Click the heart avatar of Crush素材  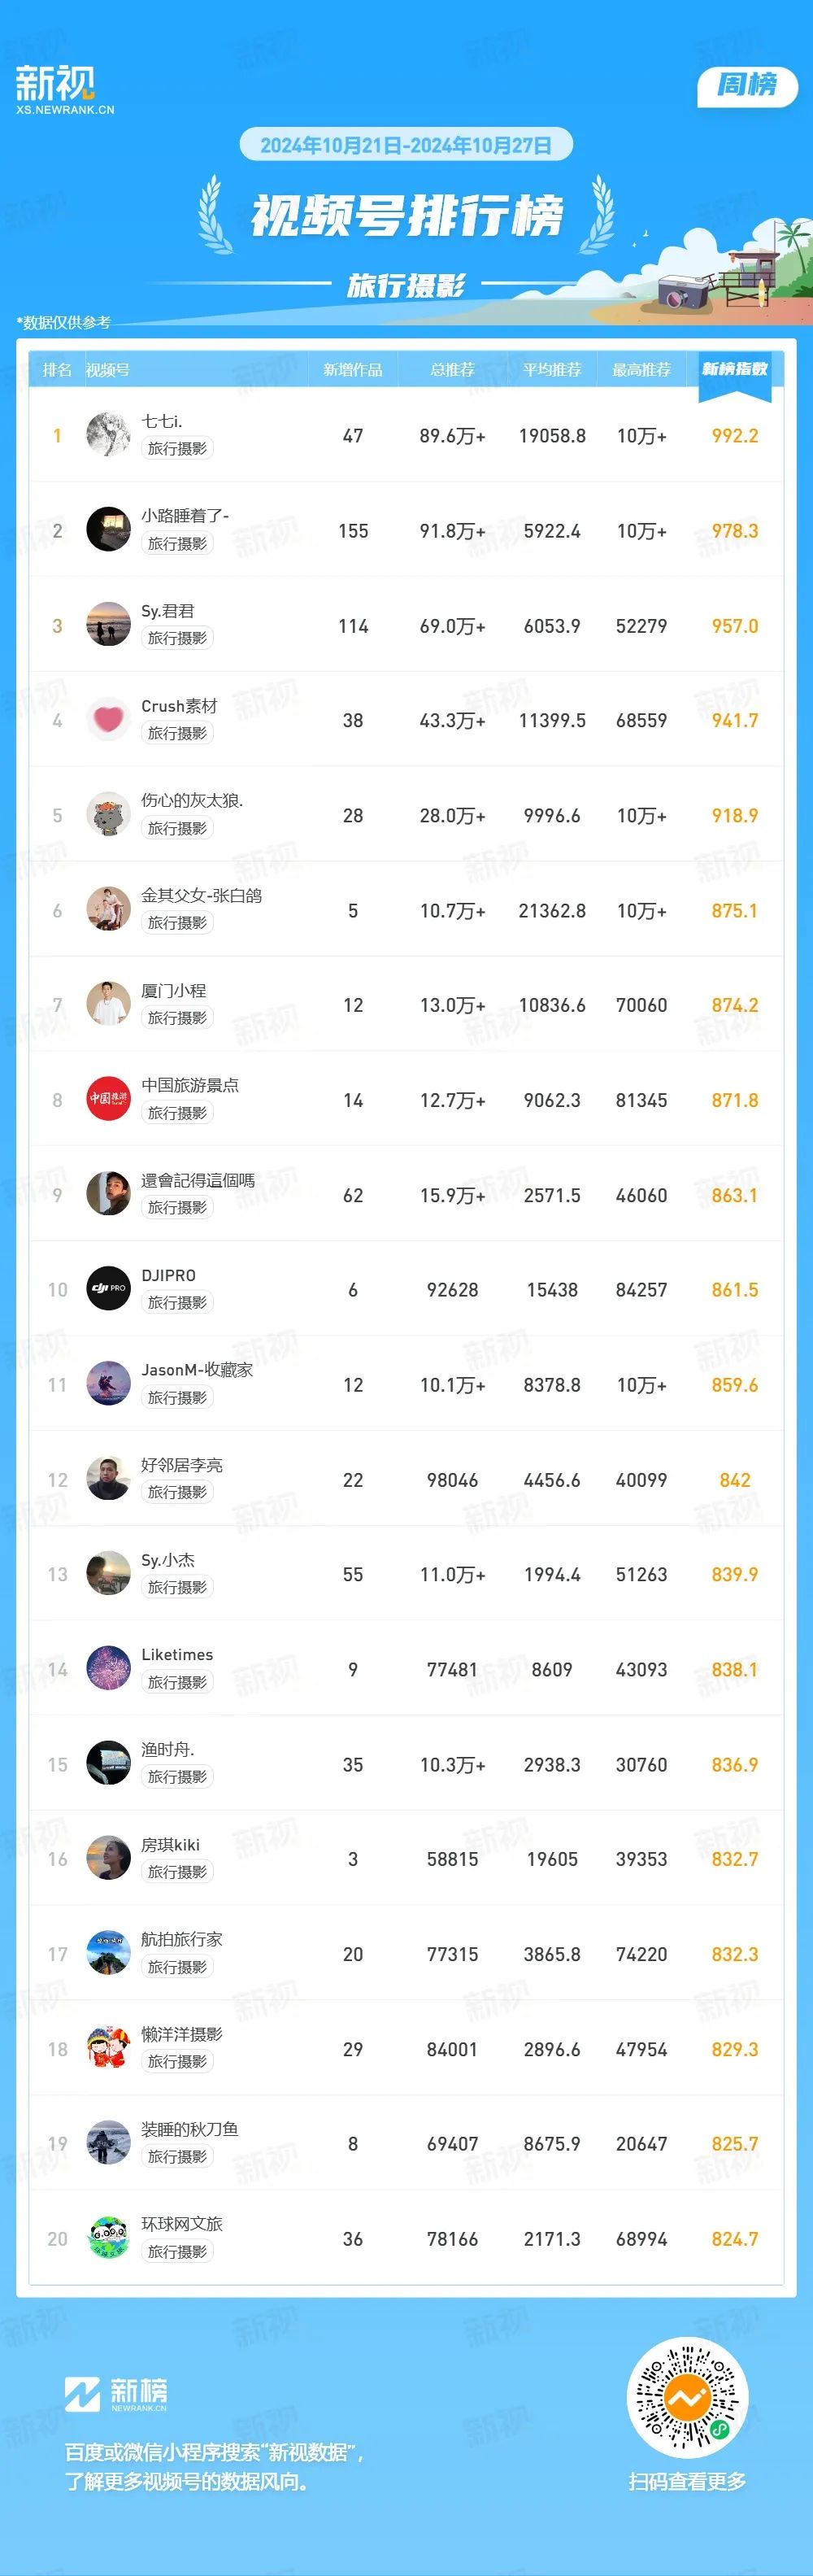[x=108, y=720]
